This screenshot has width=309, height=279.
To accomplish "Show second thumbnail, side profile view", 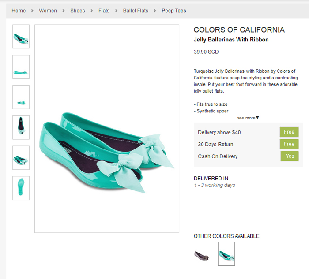I will click(x=21, y=67).
